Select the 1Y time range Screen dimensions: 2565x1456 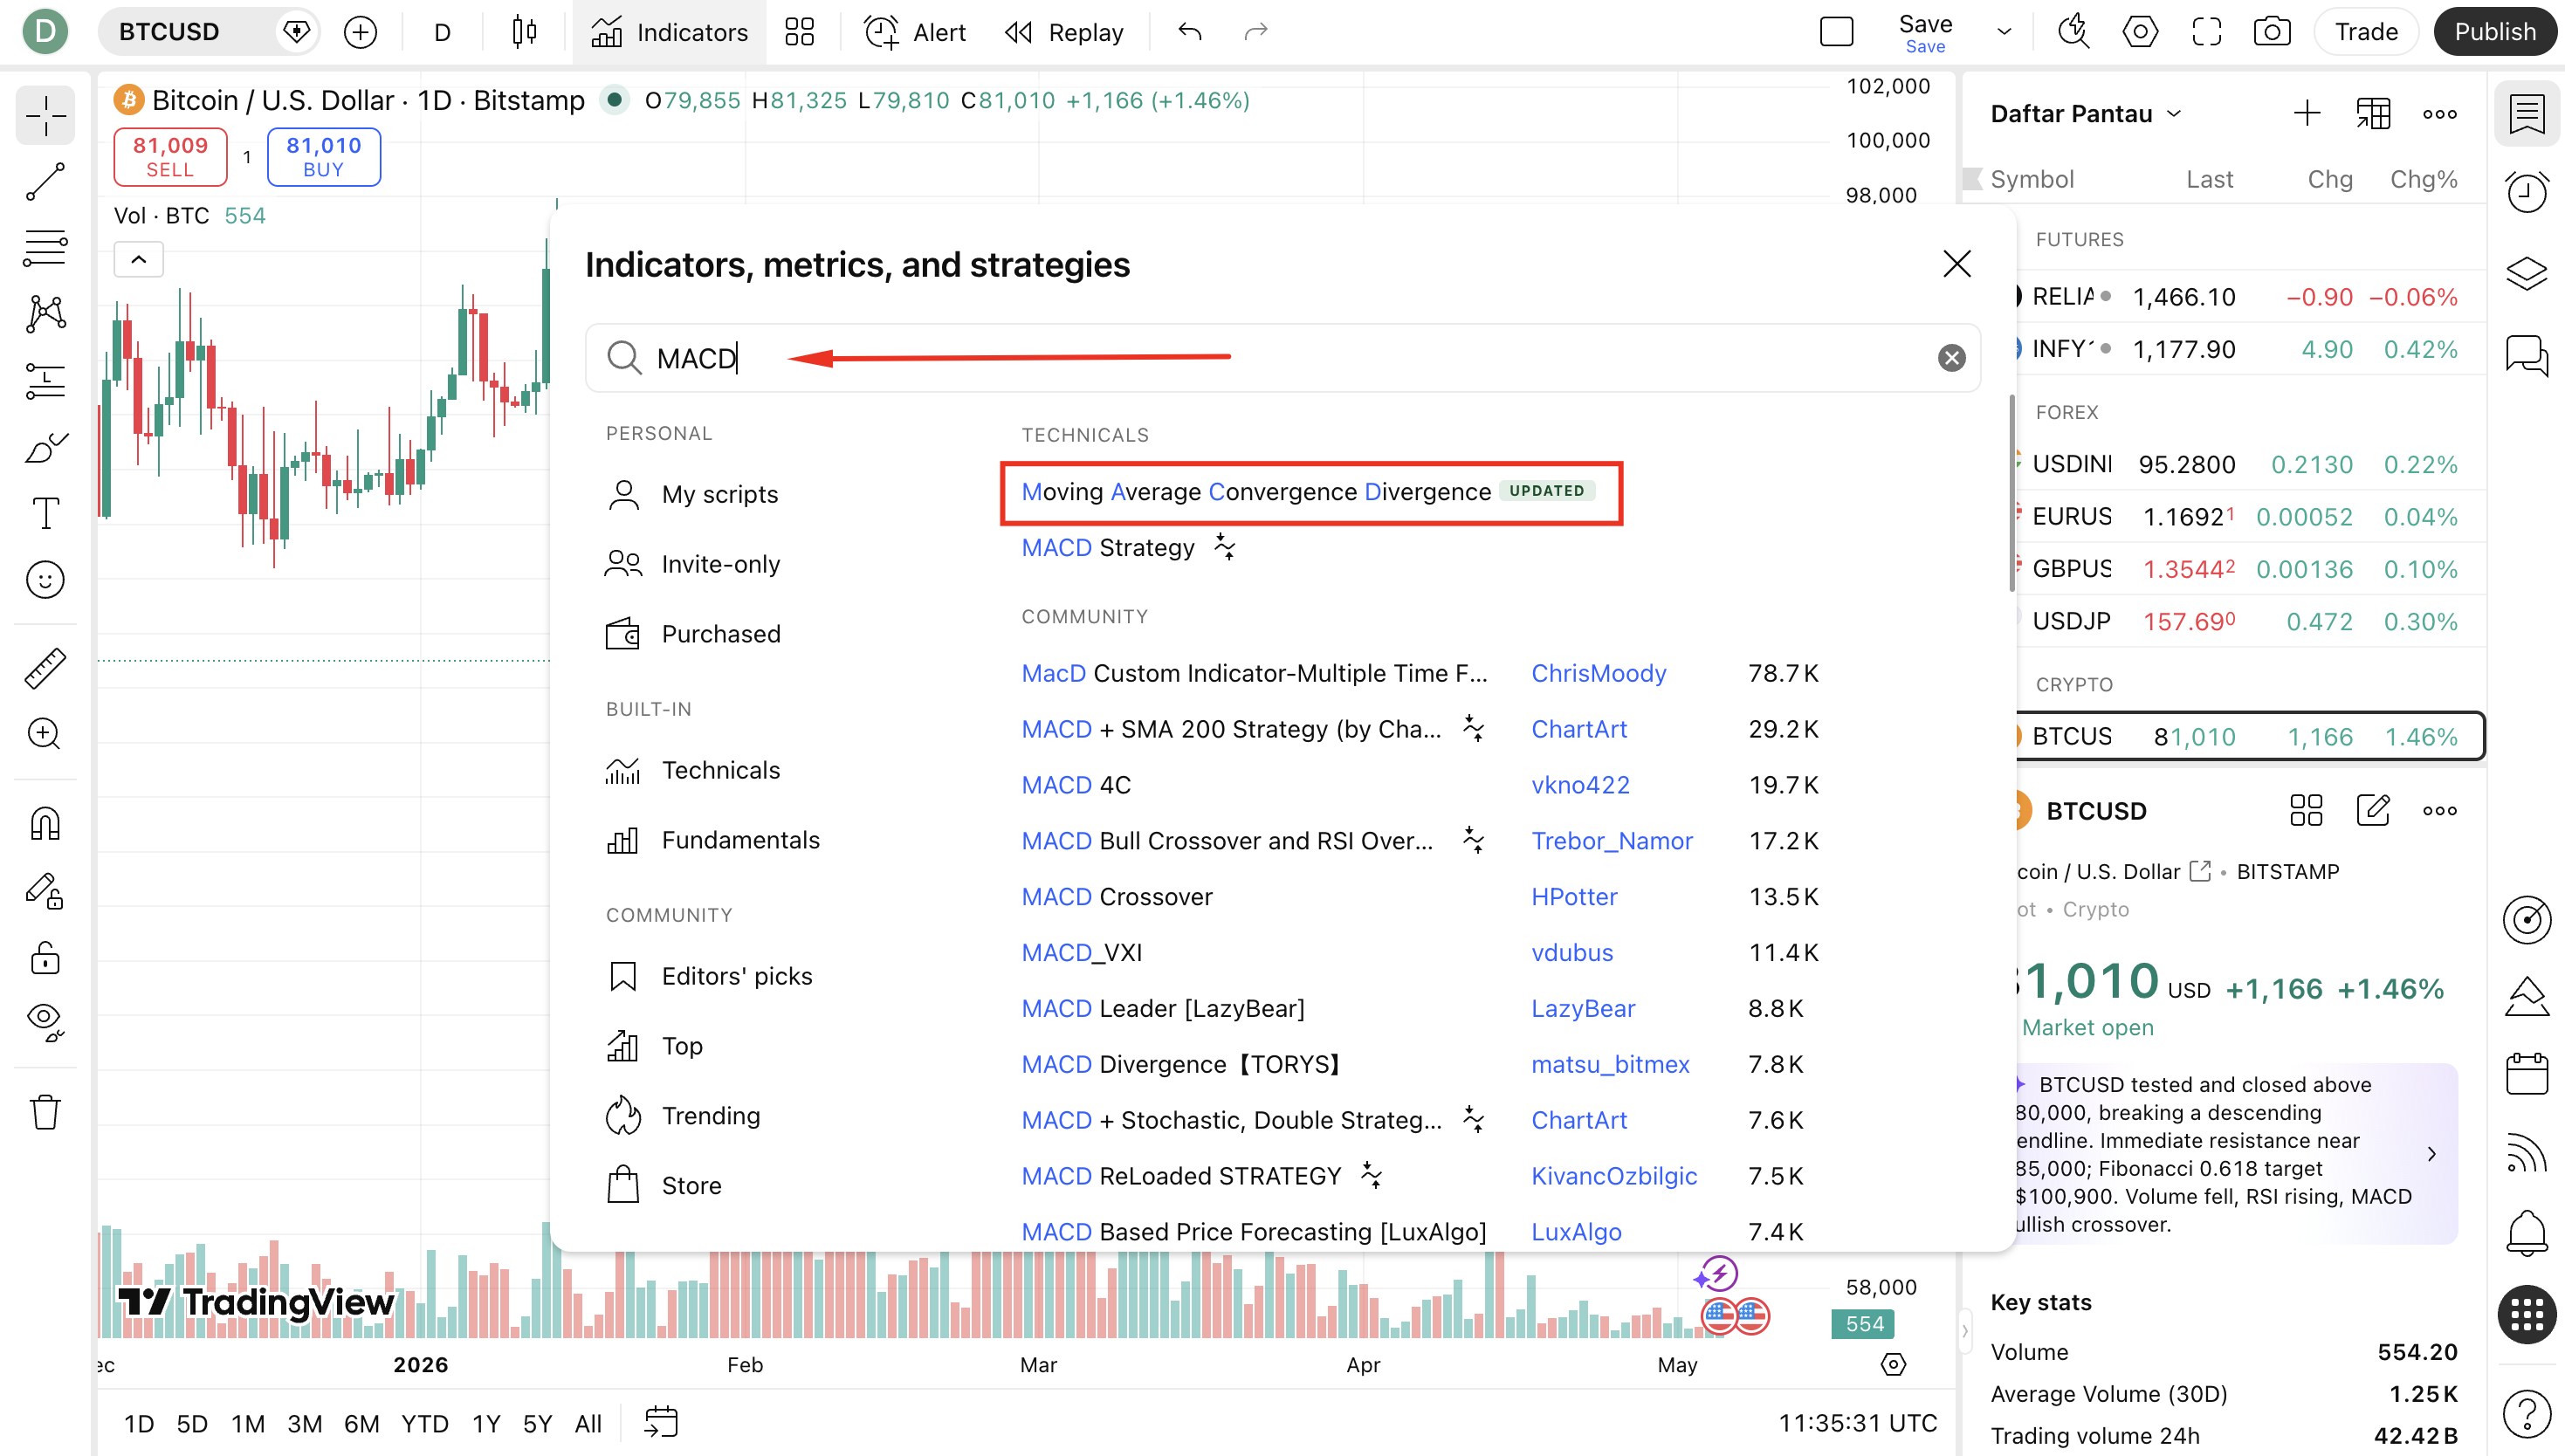(486, 1423)
